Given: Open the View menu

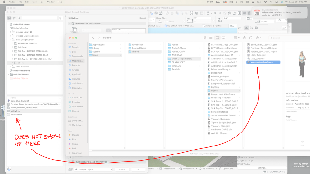Looking at the screenshot, I should (34, 2).
